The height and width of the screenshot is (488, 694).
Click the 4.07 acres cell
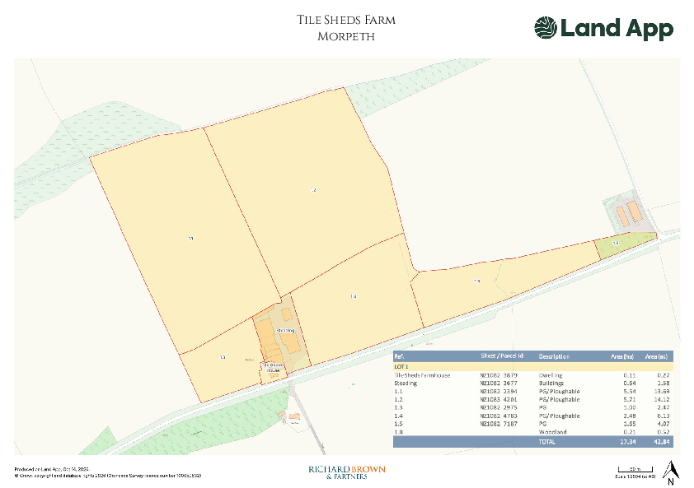(x=663, y=424)
